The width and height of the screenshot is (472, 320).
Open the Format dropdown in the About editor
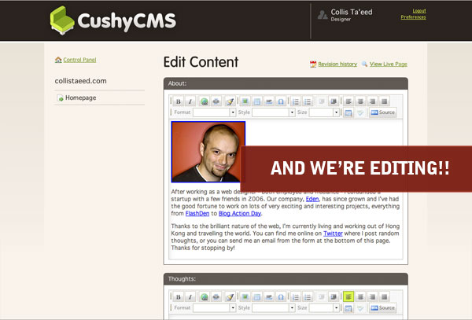point(214,112)
